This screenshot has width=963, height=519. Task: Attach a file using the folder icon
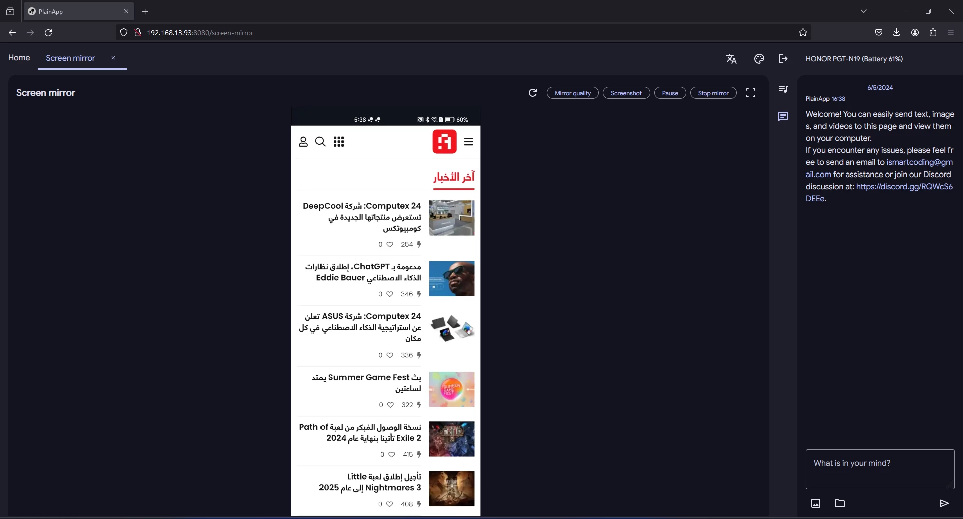(840, 503)
